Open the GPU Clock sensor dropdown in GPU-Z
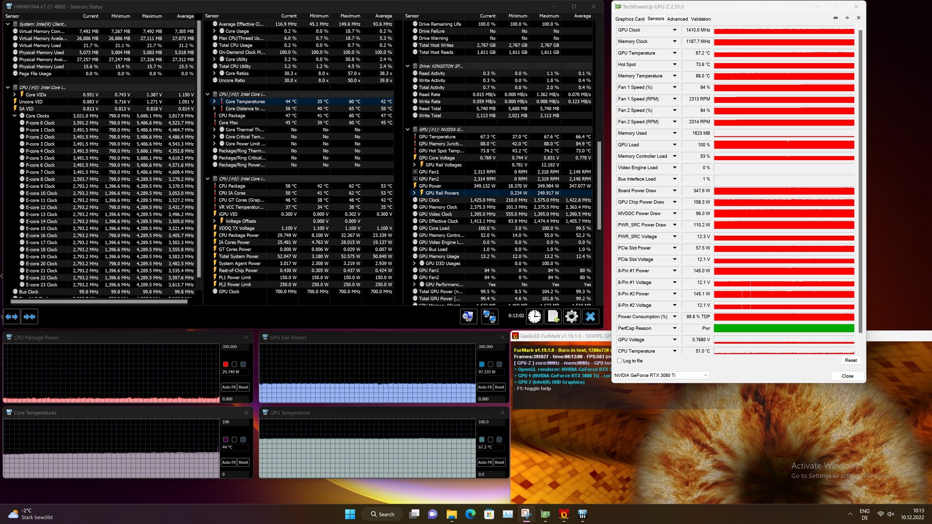 [674, 30]
